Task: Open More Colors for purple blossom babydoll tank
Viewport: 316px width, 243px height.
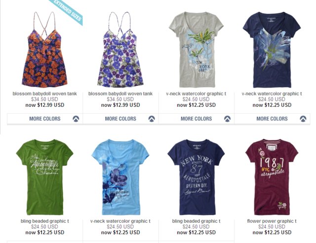Action: pyautogui.click(x=120, y=119)
